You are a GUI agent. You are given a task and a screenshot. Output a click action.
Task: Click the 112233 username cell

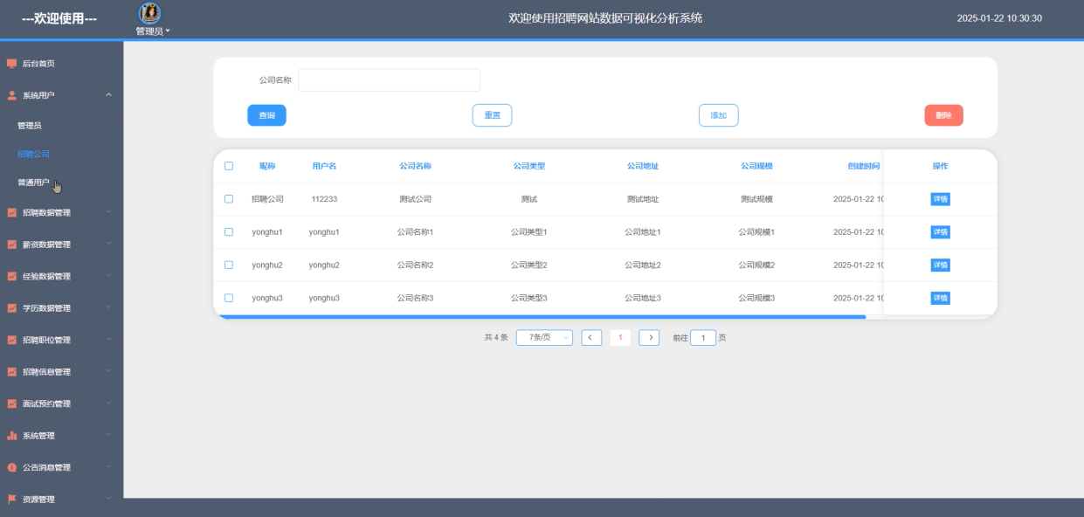(x=324, y=199)
